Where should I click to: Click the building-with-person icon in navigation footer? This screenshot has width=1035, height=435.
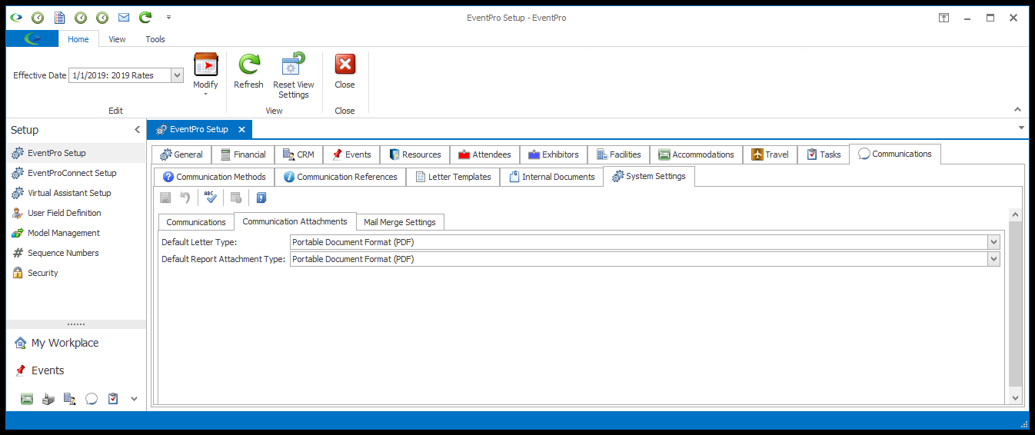coord(70,399)
